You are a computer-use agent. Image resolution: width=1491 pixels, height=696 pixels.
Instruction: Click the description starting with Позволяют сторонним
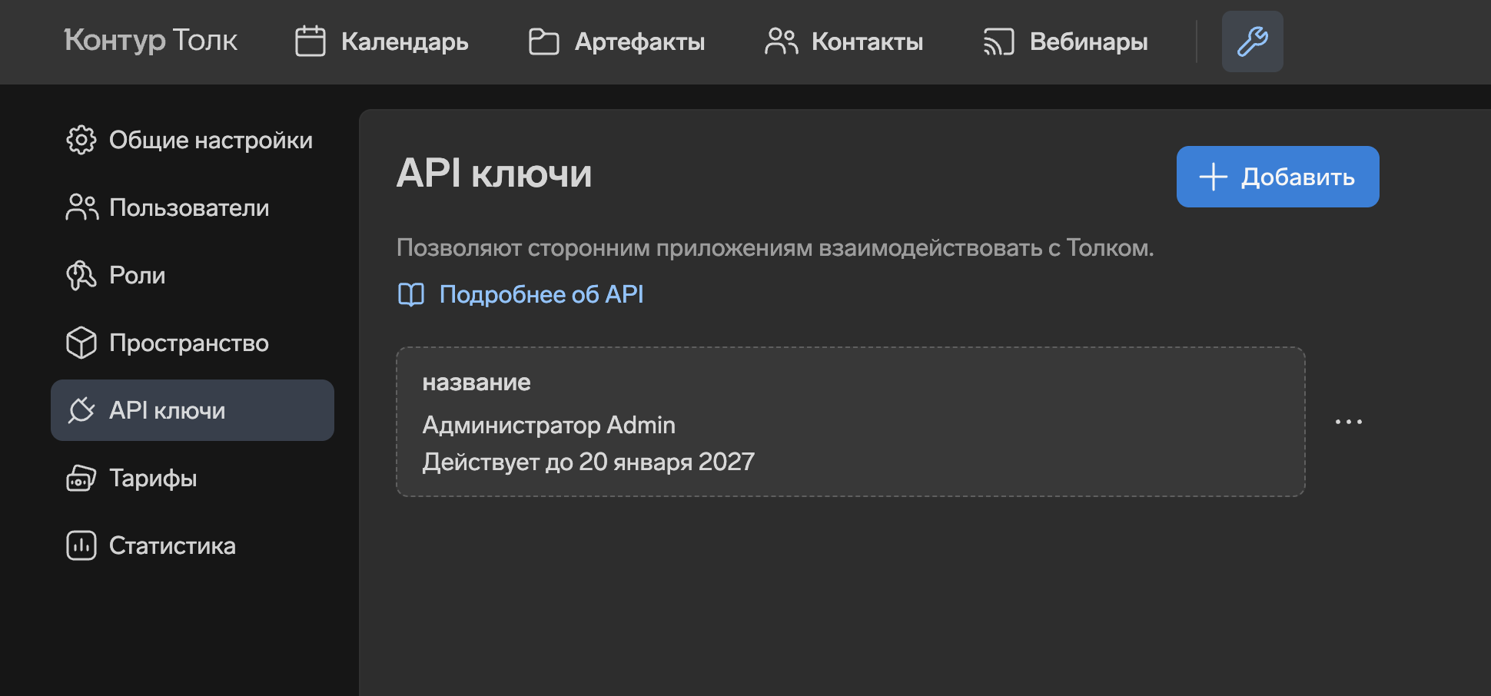pyautogui.click(x=775, y=248)
